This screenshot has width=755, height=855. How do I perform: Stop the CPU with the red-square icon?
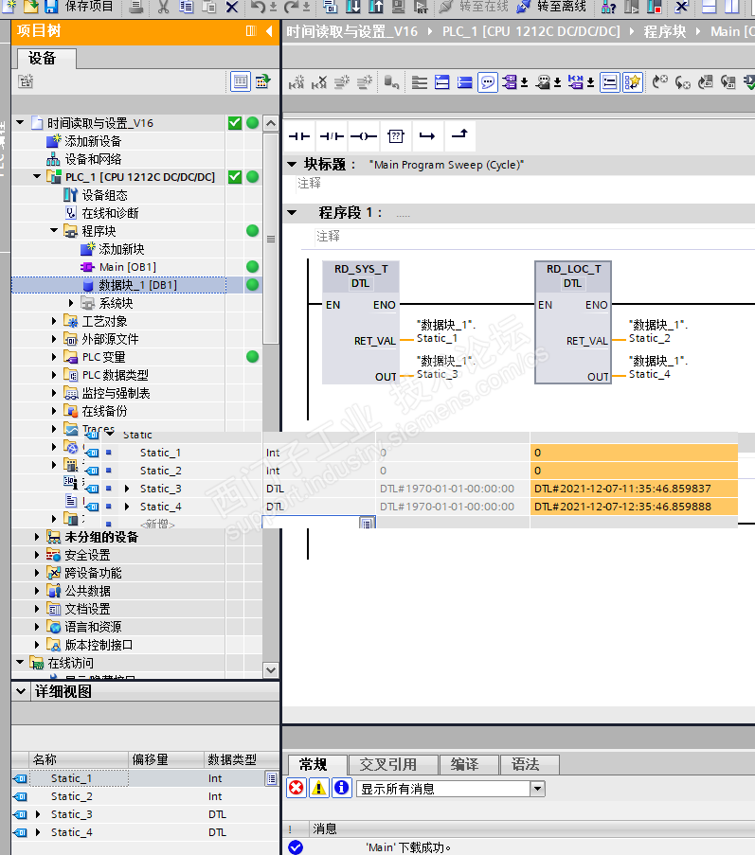click(x=654, y=6)
